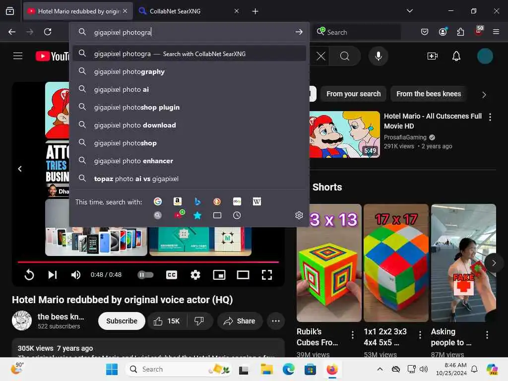Select 'From your search' chip
This screenshot has width=508, height=381.
tap(353, 94)
